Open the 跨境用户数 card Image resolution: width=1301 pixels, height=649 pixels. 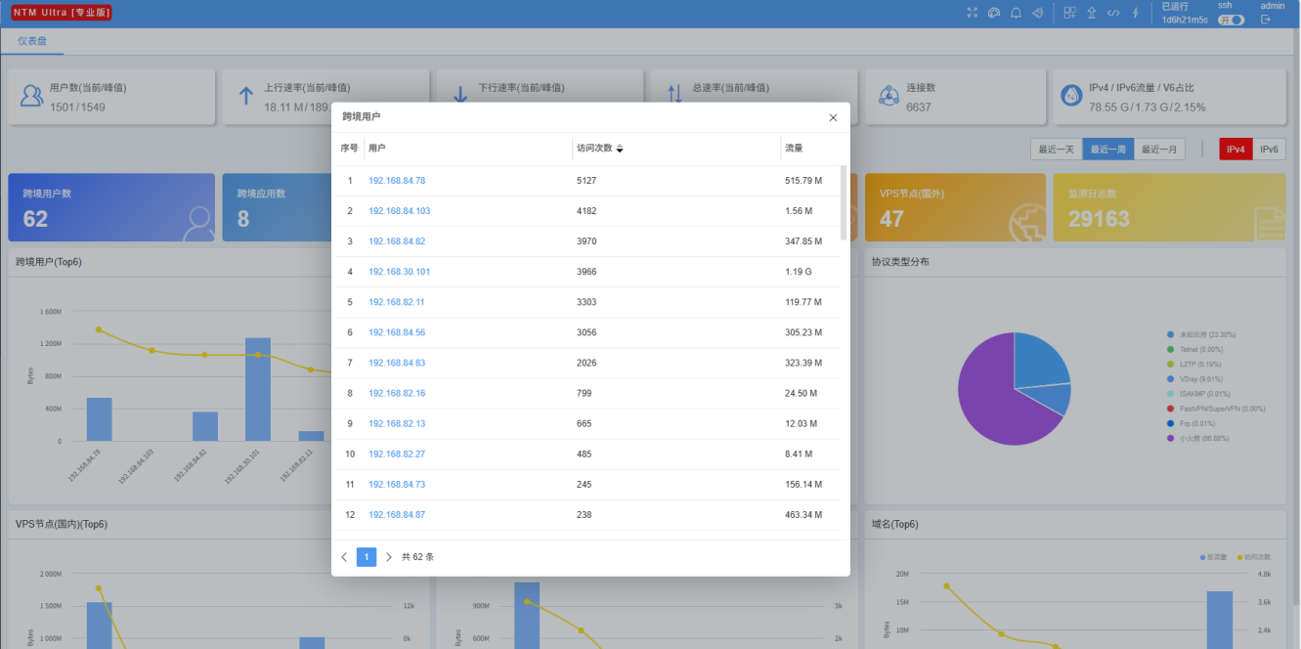(111, 207)
